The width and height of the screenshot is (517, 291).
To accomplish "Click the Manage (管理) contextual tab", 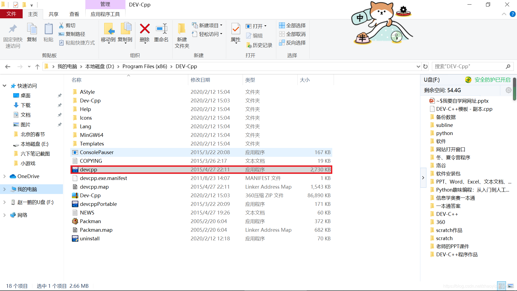I will [105, 4].
